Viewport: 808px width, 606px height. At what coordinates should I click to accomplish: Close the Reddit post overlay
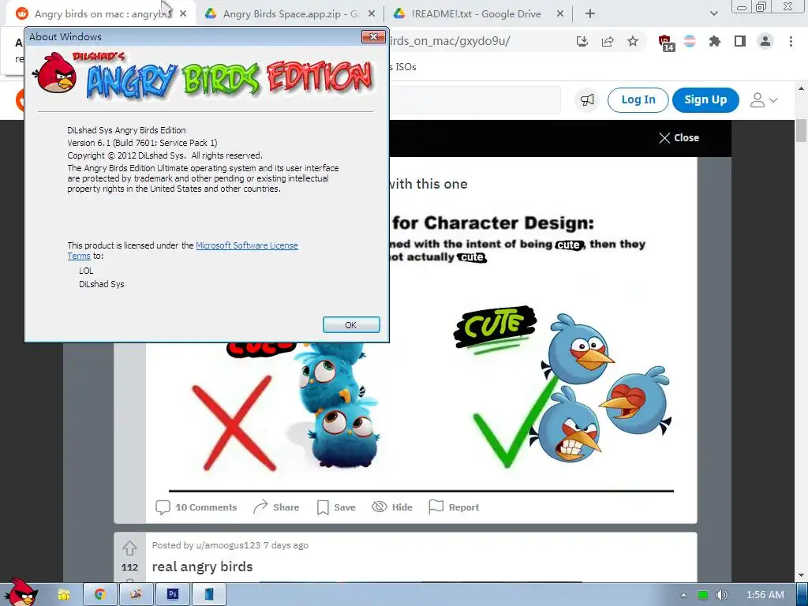coord(679,138)
